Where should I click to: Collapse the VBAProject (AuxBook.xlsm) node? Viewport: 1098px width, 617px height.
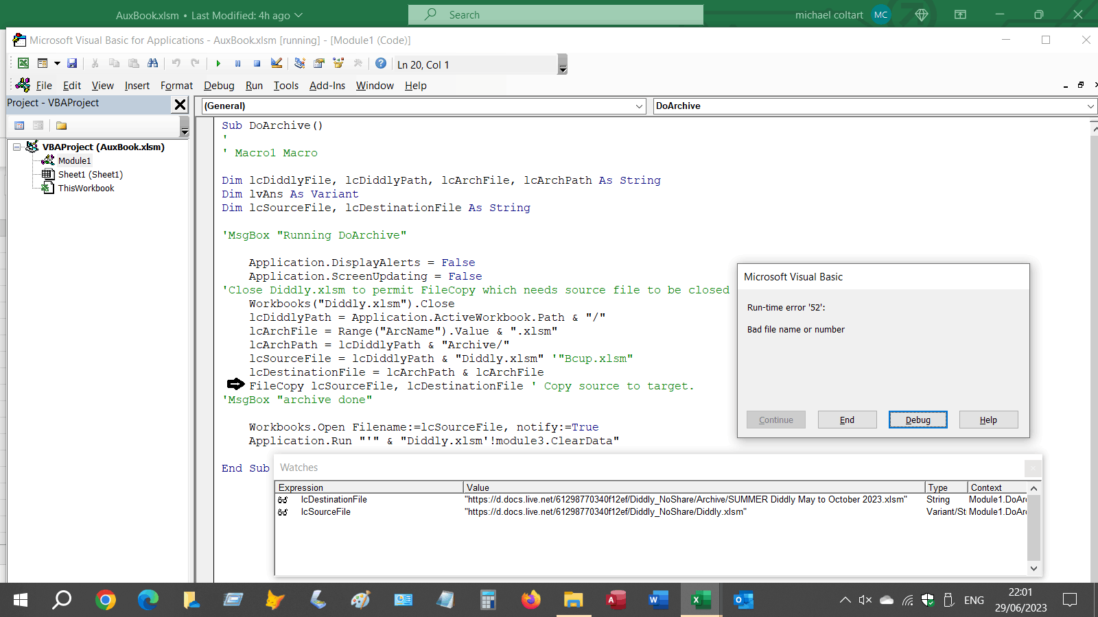click(x=16, y=147)
